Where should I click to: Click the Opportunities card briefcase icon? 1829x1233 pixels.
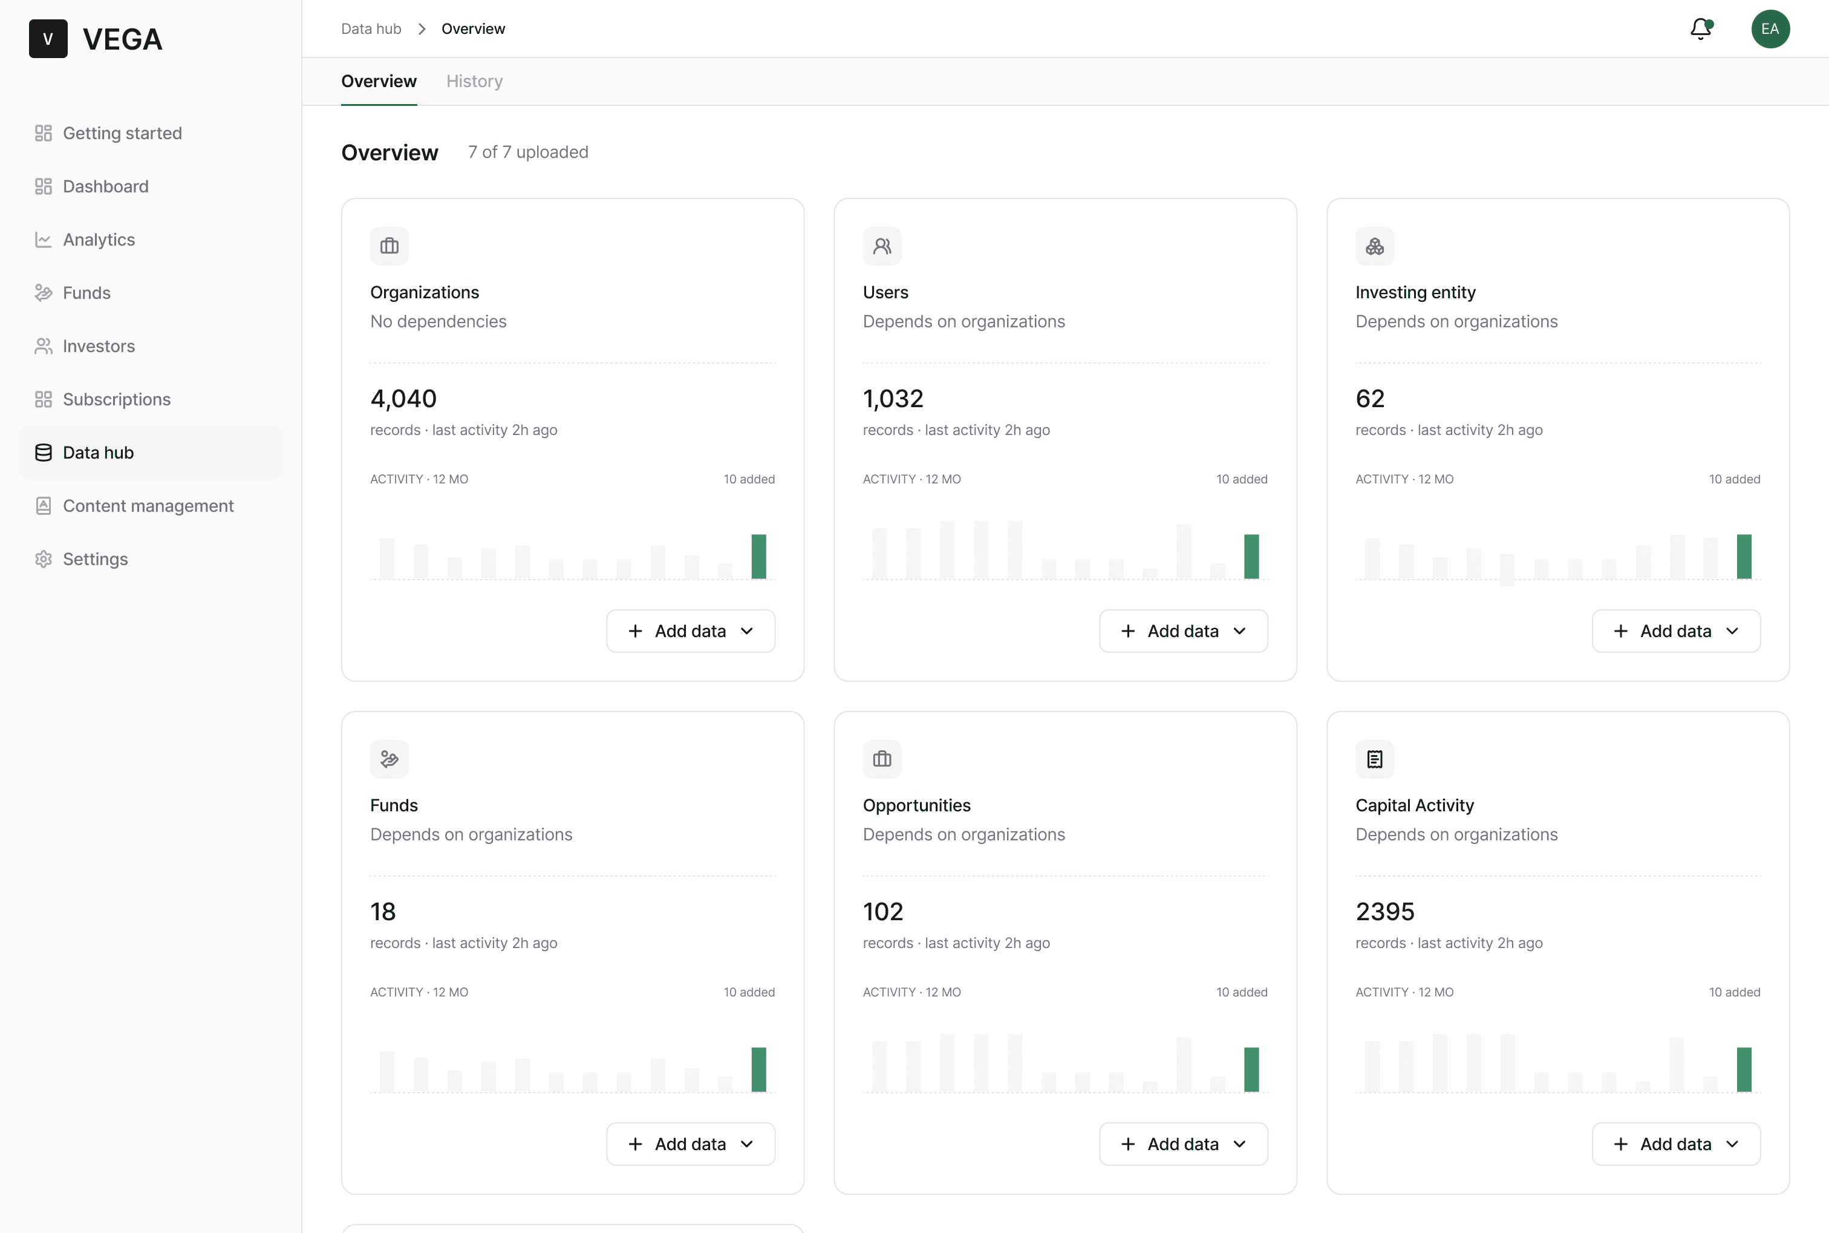[882, 759]
